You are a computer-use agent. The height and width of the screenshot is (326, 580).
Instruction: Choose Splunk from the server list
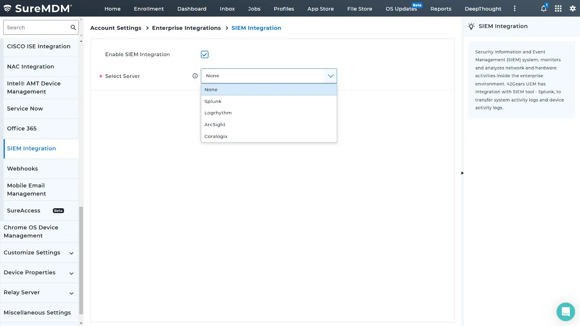pyautogui.click(x=269, y=101)
